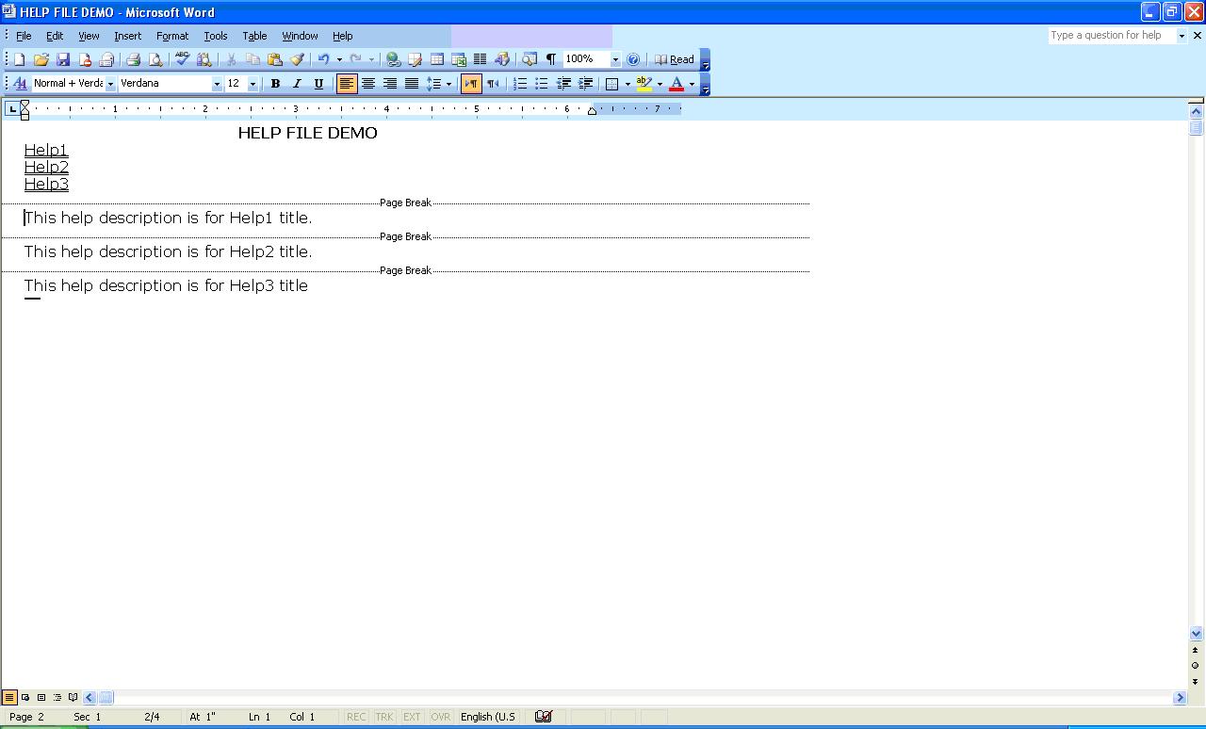Screen dimensions: 1206x729
Task: Expand the Zoom percentage dropdown
Action: (x=615, y=59)
